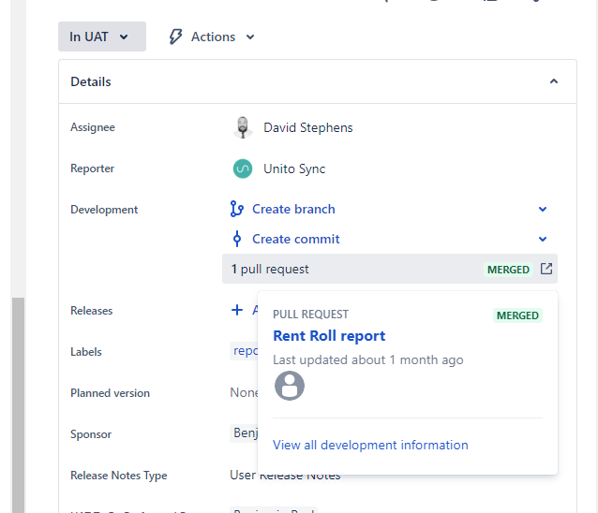598x513 pixels.
Task: Click the MERGED badge in pull request row
Action: 508,270
